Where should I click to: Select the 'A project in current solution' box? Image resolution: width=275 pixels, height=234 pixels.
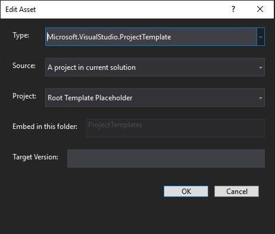pos(155,67)
